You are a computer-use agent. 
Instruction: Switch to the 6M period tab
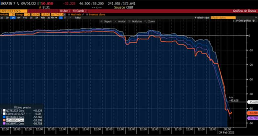click(18, 18)
